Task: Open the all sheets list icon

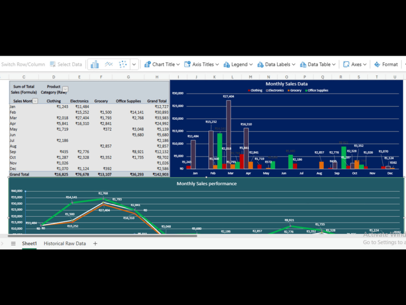Action: pos(13,243)
